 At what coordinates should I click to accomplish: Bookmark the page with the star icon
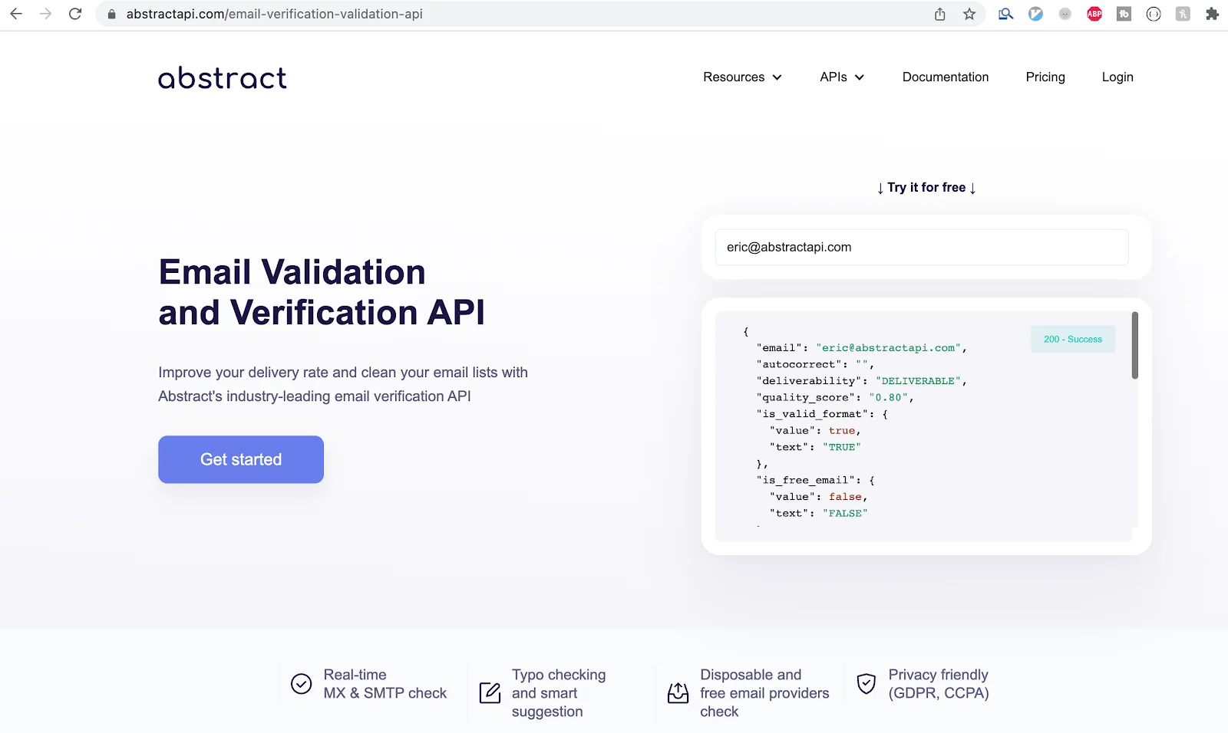(969, 14)
